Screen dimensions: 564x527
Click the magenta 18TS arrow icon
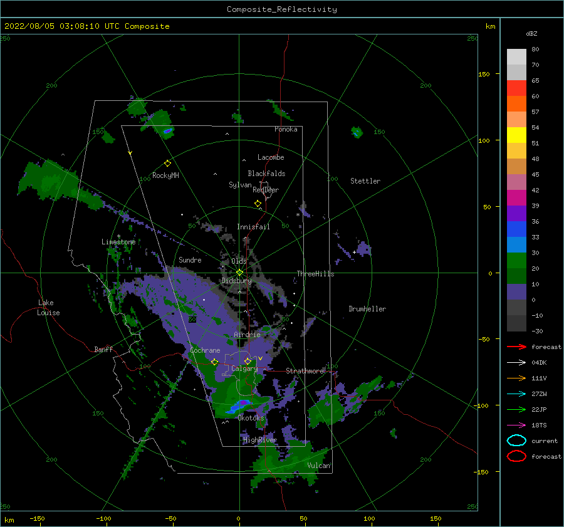tap(516, 425)
